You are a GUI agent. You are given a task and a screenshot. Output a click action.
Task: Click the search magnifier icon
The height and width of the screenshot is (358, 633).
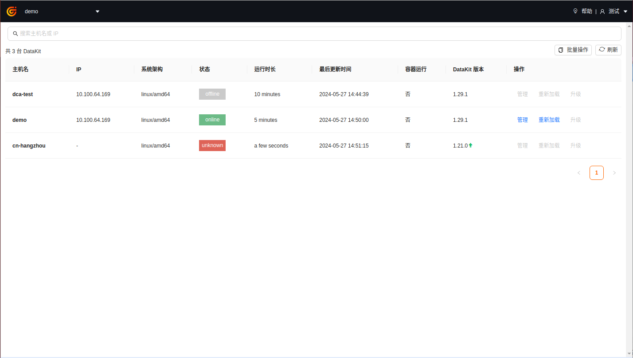point(16,34)
